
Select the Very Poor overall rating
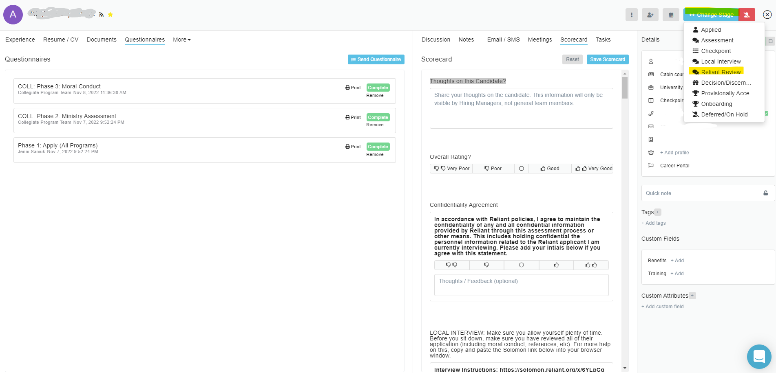click(x=451, y=169)
